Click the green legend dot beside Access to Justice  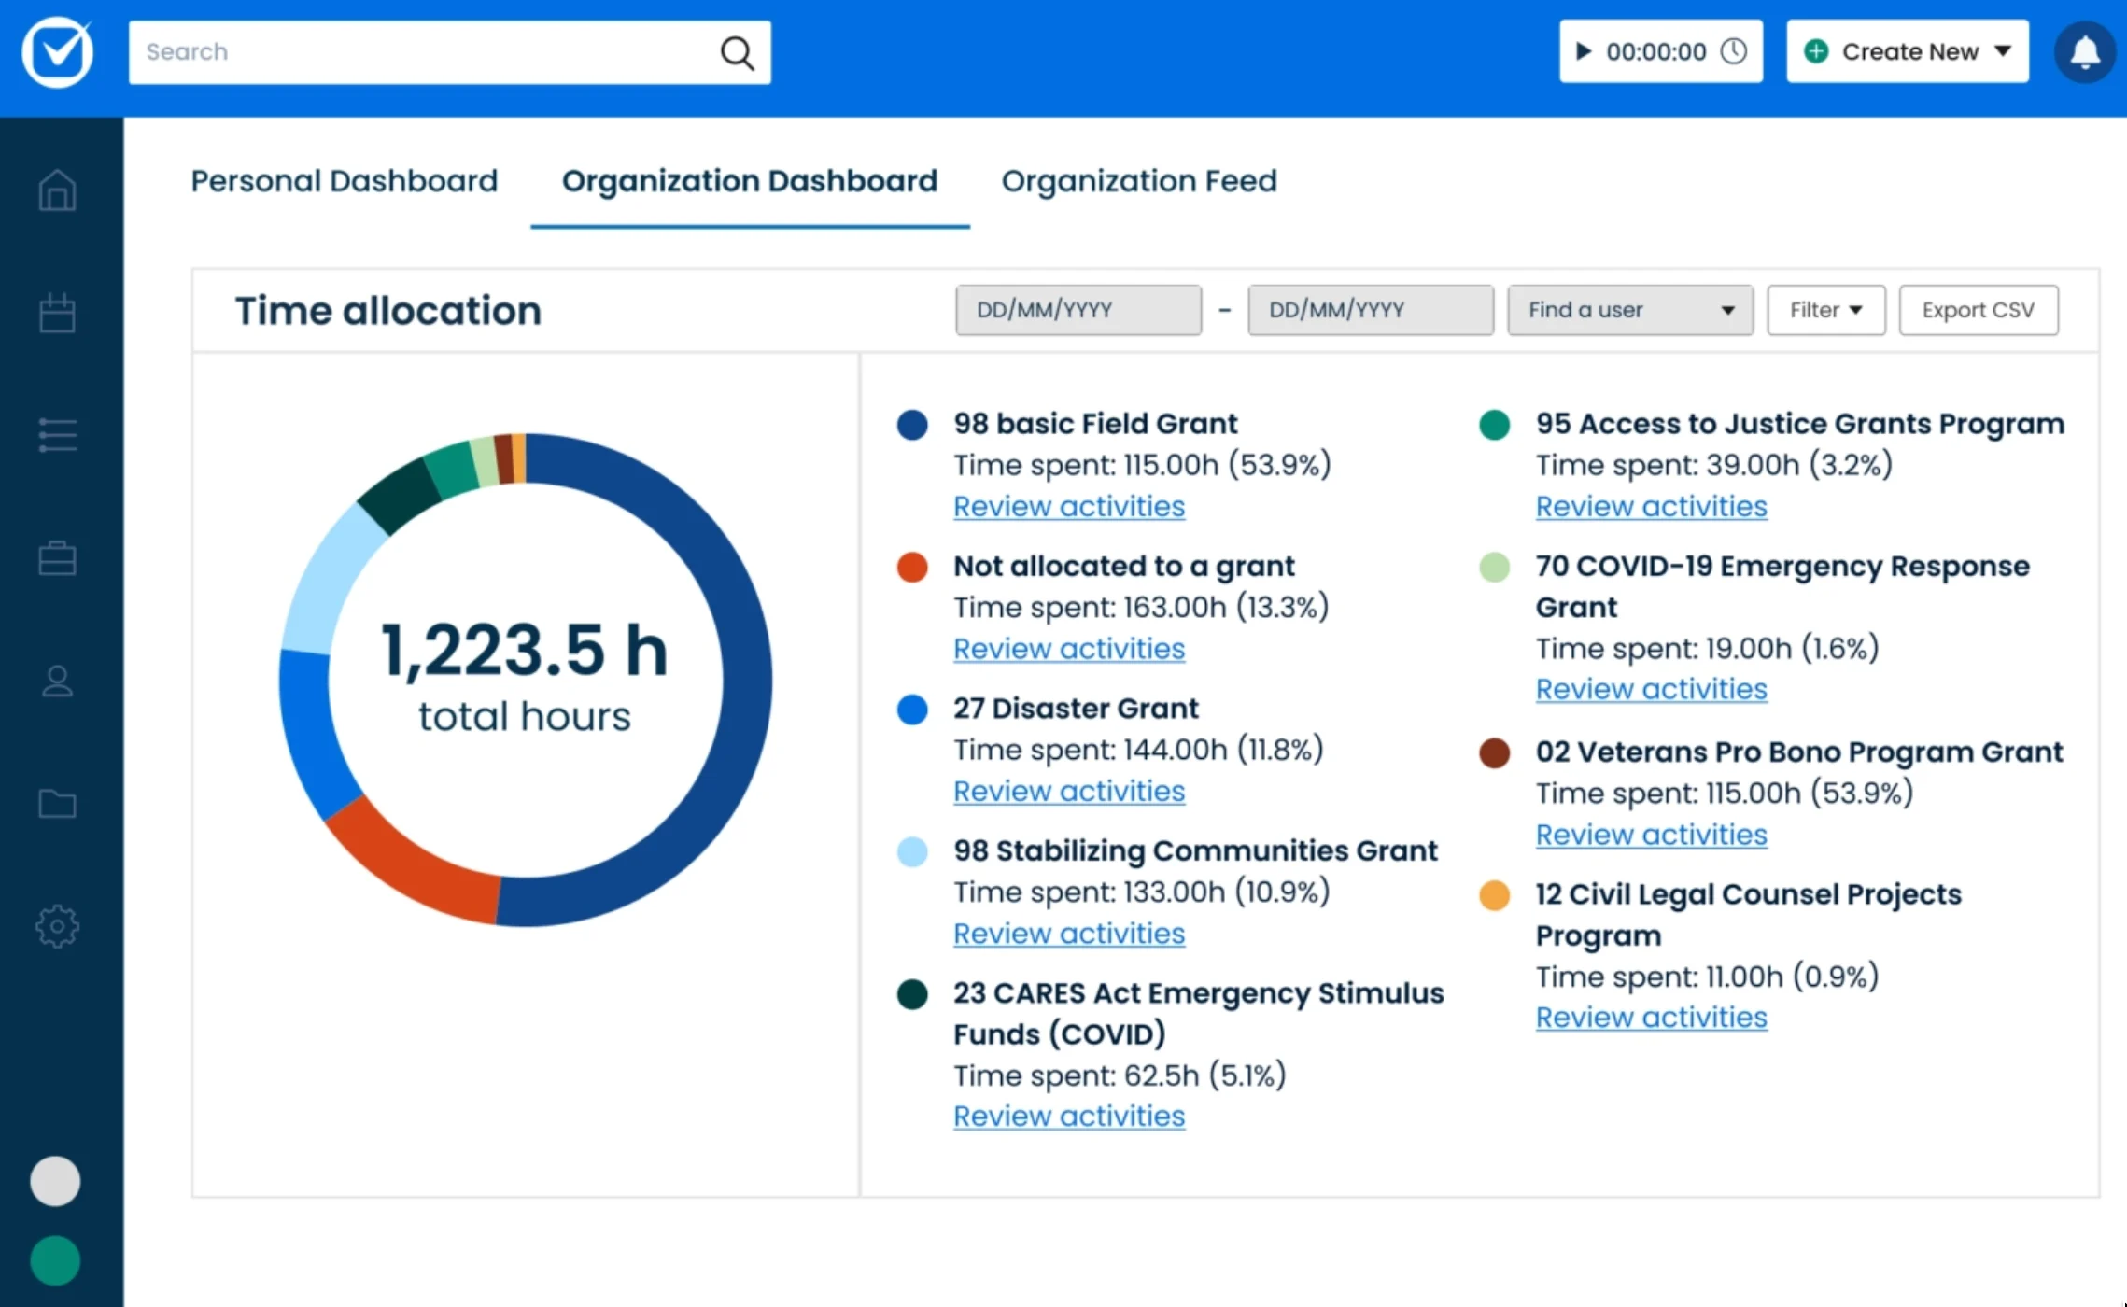tap(1494, 424)
